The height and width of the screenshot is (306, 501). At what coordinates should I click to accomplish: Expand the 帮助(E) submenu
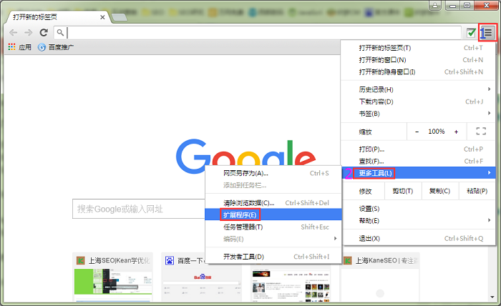coord(418,221)
